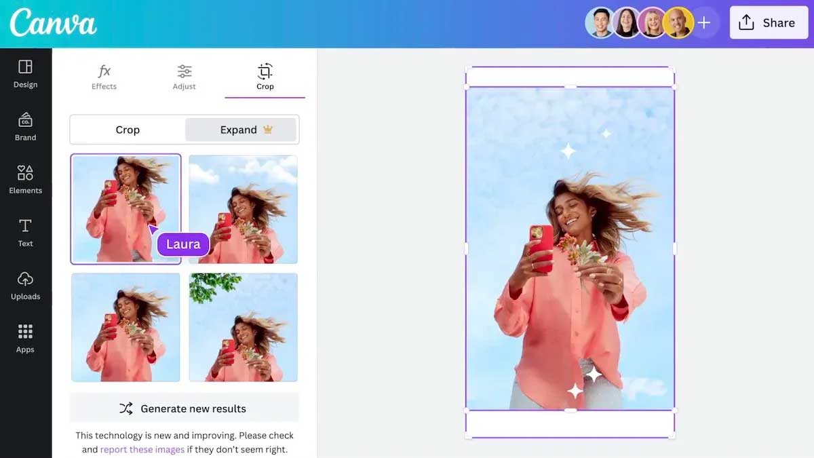The image size is (814, 458).
Task: Add collaborator with plus icon
Action: point(704,23)
